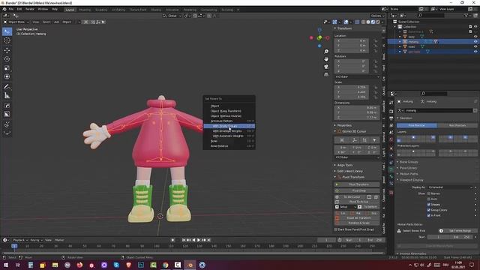Toggle Dont Show Panel checkbox

[336, 229]
